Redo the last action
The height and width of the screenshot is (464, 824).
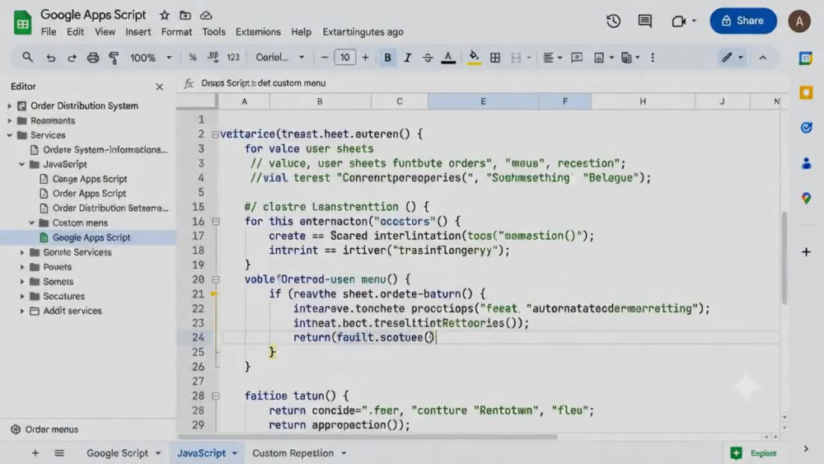pyautogui.click(x=72, y=58)
